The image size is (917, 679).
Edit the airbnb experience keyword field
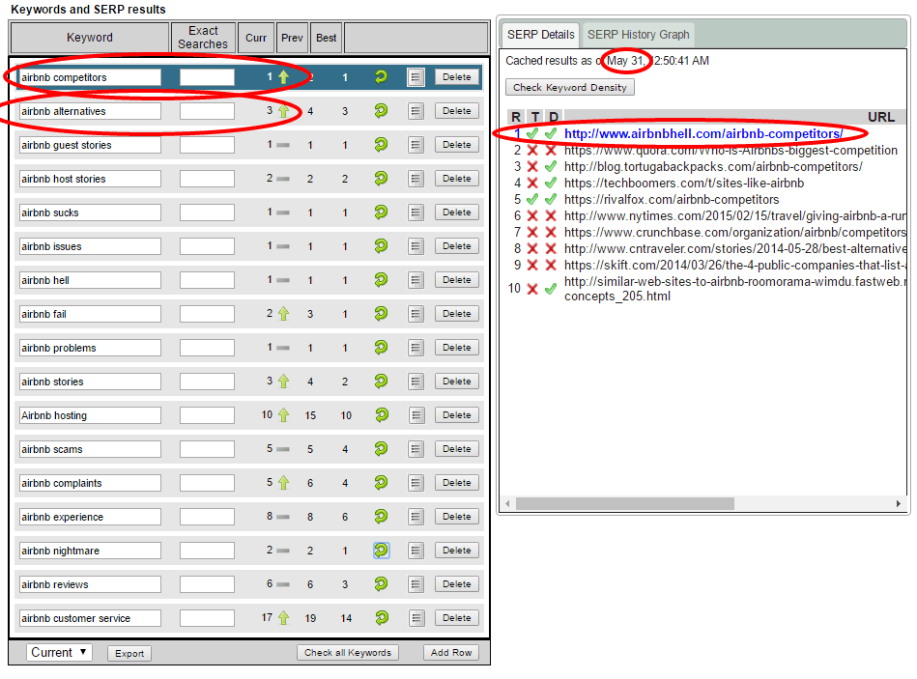tap(90, 517)
